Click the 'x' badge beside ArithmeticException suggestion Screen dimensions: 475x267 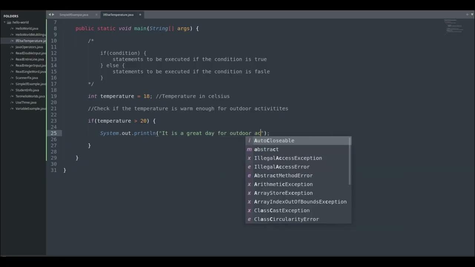tap(249, 184)
